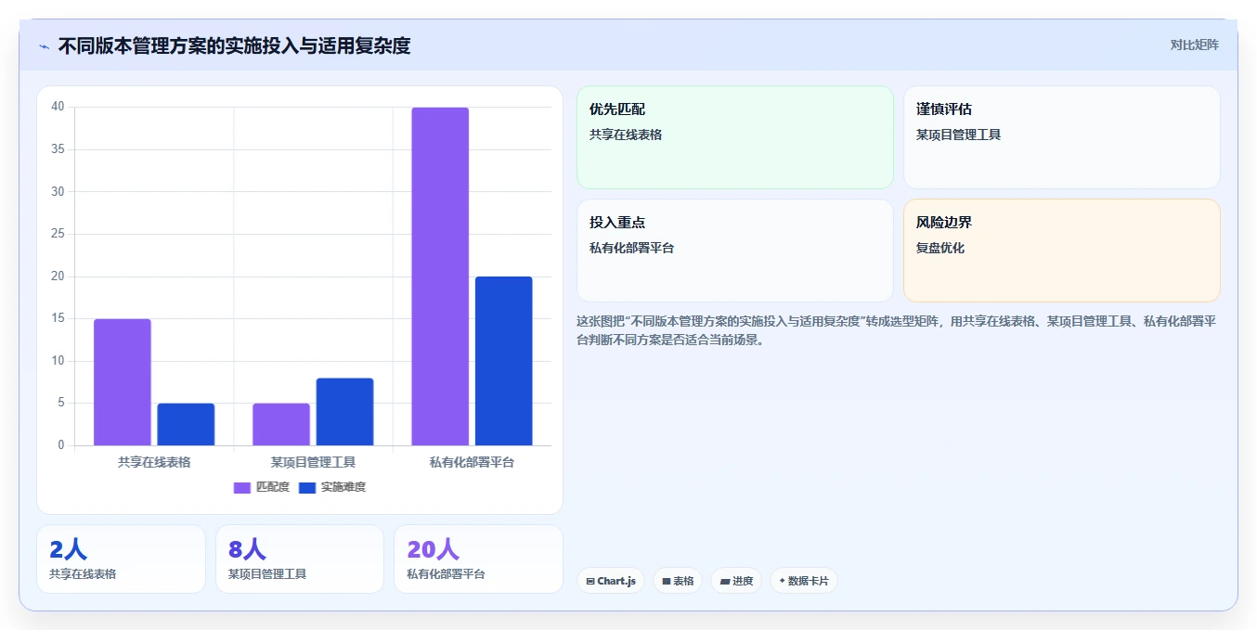Click the 复盘优化 text in 风险边界 card
1257x630 pixels.
click(940, 249)
